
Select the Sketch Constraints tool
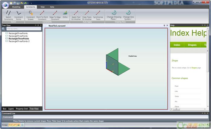pyautogui.click(x=8, y=15)
